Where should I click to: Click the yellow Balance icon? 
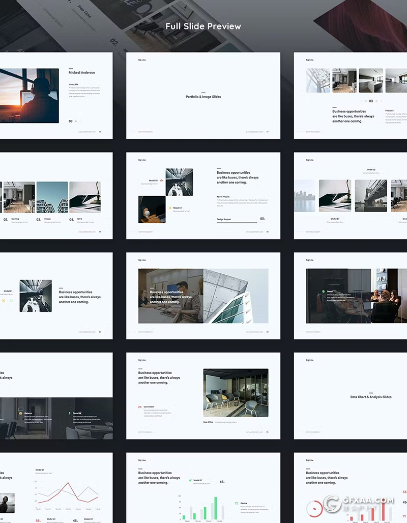pyautogui.click(x=20, y=413)
